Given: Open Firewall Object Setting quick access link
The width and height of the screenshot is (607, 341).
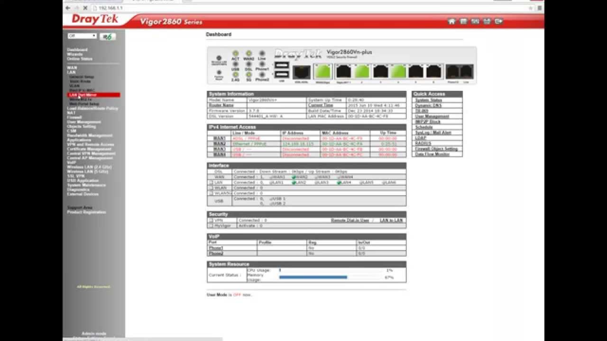Looking at the screenshot, I should tap(437, 149).
